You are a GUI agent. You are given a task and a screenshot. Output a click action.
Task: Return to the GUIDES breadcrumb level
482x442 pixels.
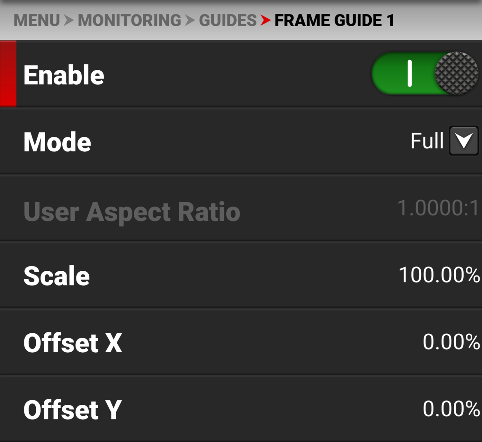coord(228,21)
